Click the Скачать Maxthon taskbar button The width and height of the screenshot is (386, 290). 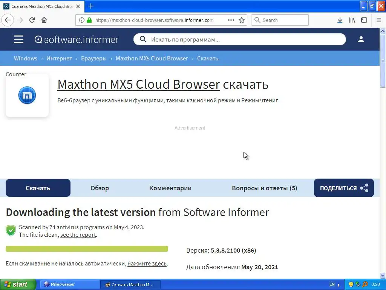(130, 284)
